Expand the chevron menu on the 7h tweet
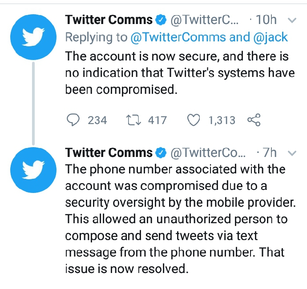Viewport: 307px width, 289px height. pos(292,153)
